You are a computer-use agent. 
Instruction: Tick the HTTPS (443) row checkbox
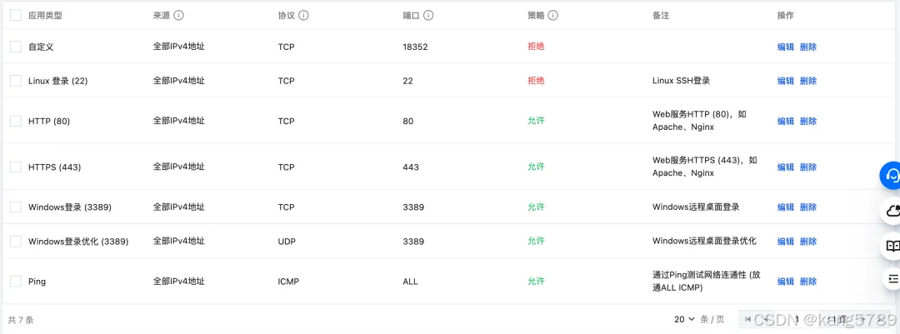point(16,167)
